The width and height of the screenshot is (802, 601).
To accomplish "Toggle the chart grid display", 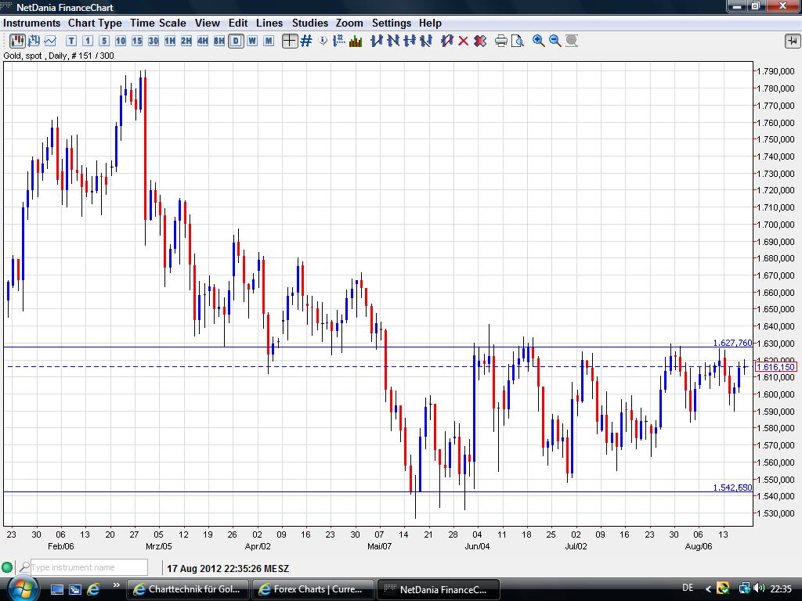I will (306, 41).
